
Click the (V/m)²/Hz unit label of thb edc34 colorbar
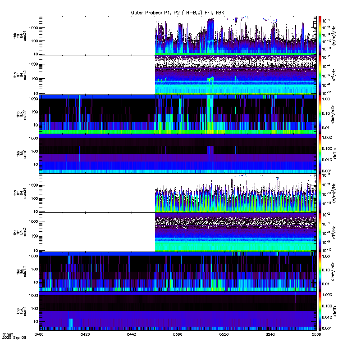coord(334,36)
